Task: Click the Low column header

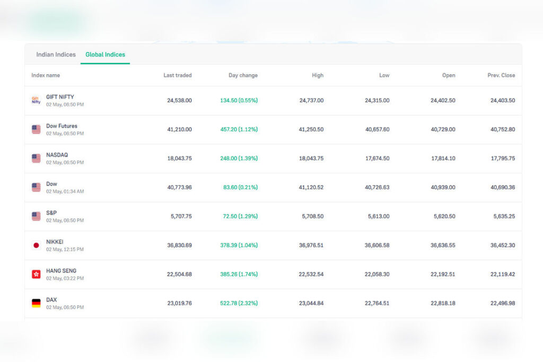Action: [x=384, y=75]
